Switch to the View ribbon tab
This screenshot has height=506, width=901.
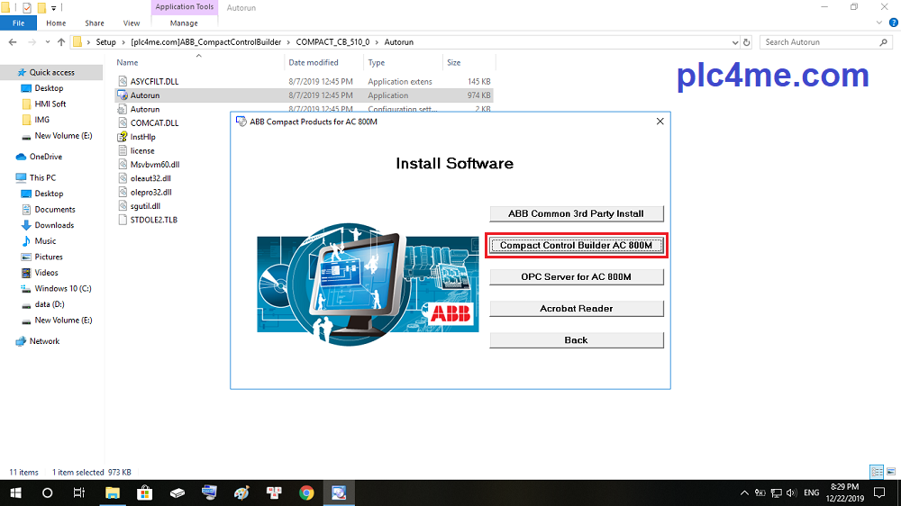tap(131, 23)
